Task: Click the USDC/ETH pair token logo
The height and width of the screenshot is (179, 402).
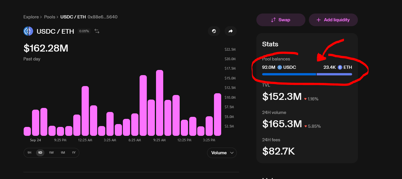Action: [28, 31]
